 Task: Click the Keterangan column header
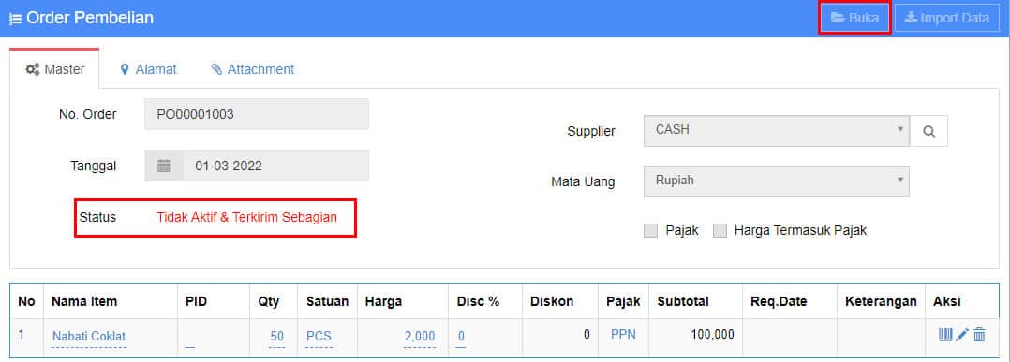(x=881, y=301)
